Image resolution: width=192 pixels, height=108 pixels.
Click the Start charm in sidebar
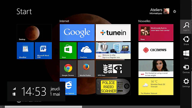tap(186, 55)
